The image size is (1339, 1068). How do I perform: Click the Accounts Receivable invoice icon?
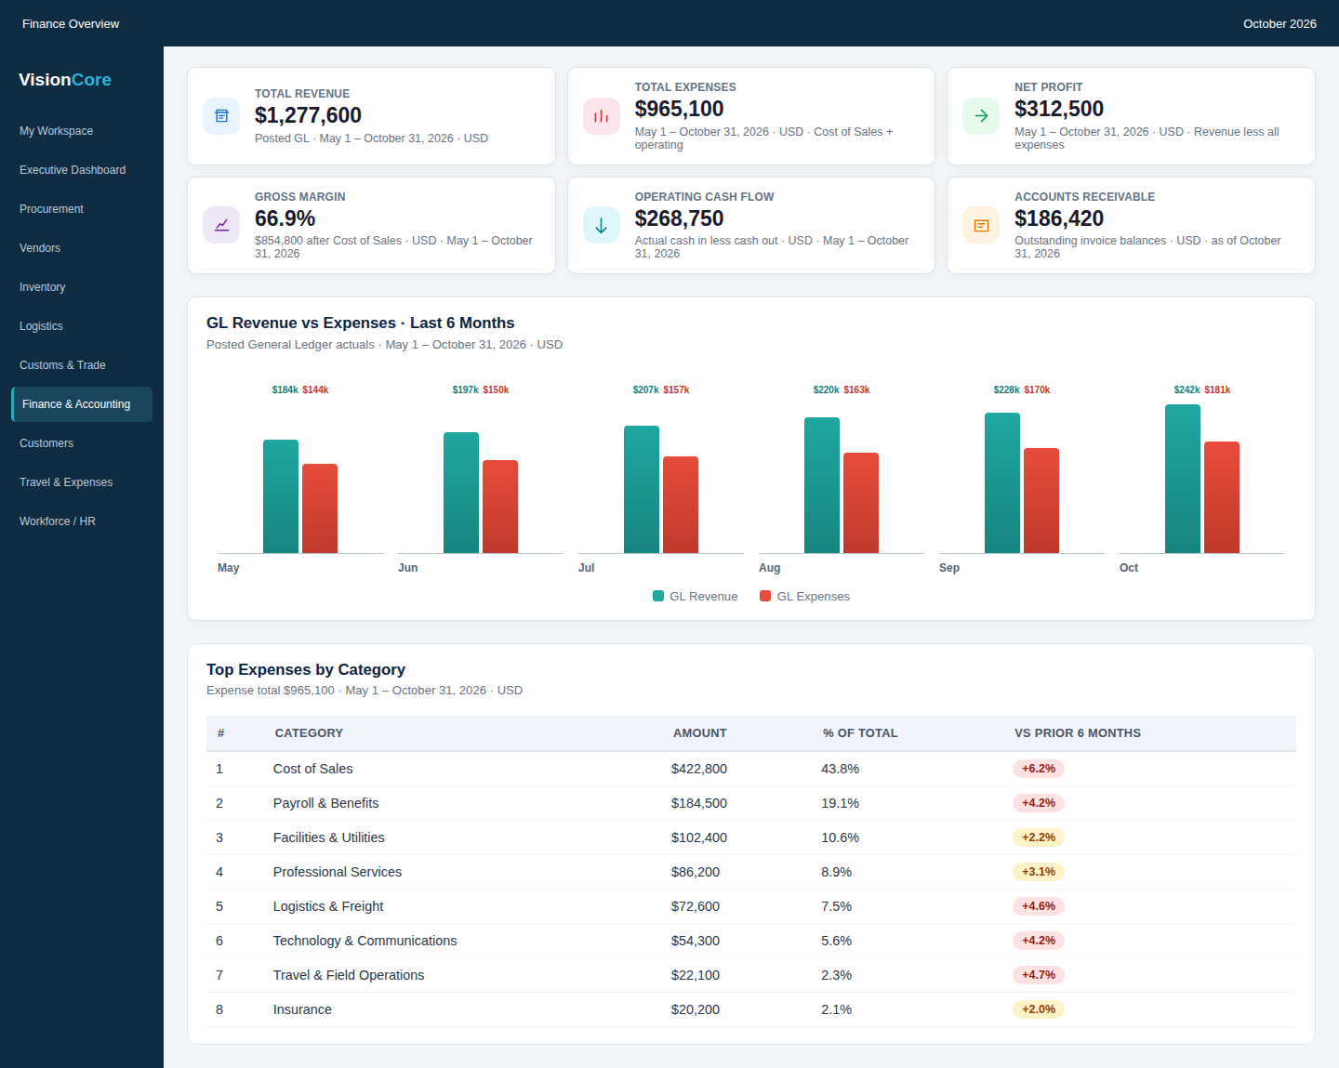click(x=981, y=225)
